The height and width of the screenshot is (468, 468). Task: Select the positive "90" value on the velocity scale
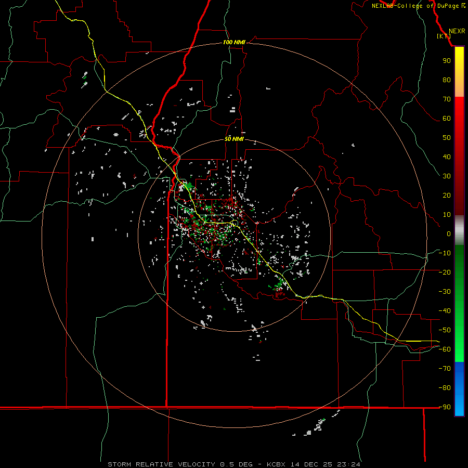[447, 61]
